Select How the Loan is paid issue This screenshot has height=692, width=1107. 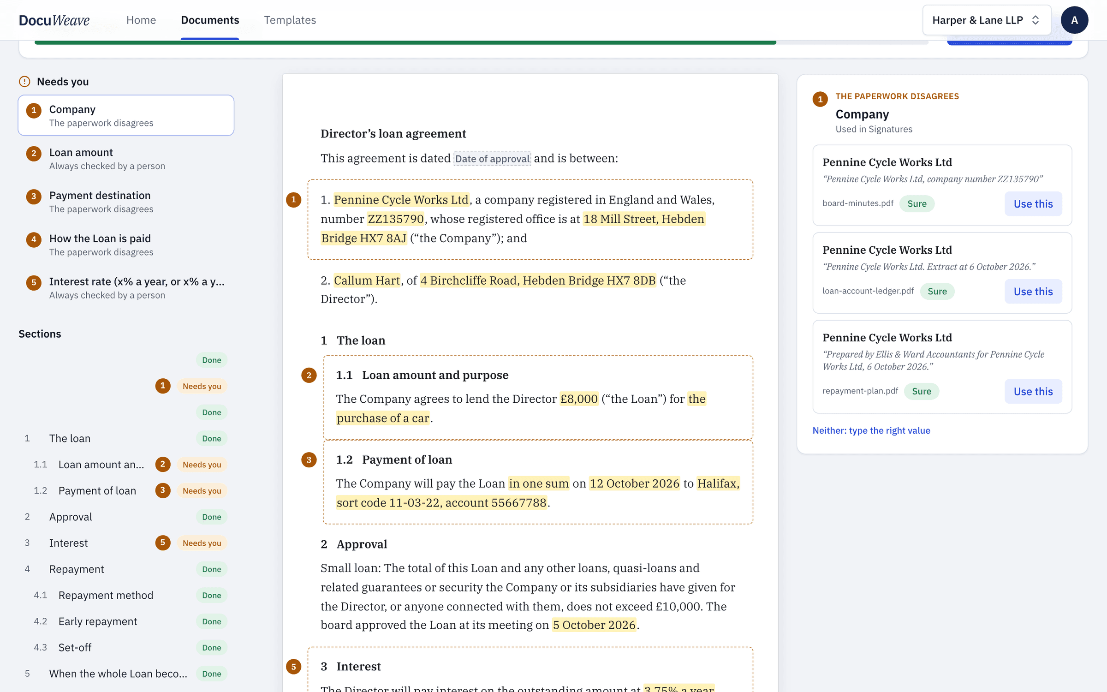[x=126, y=245]
